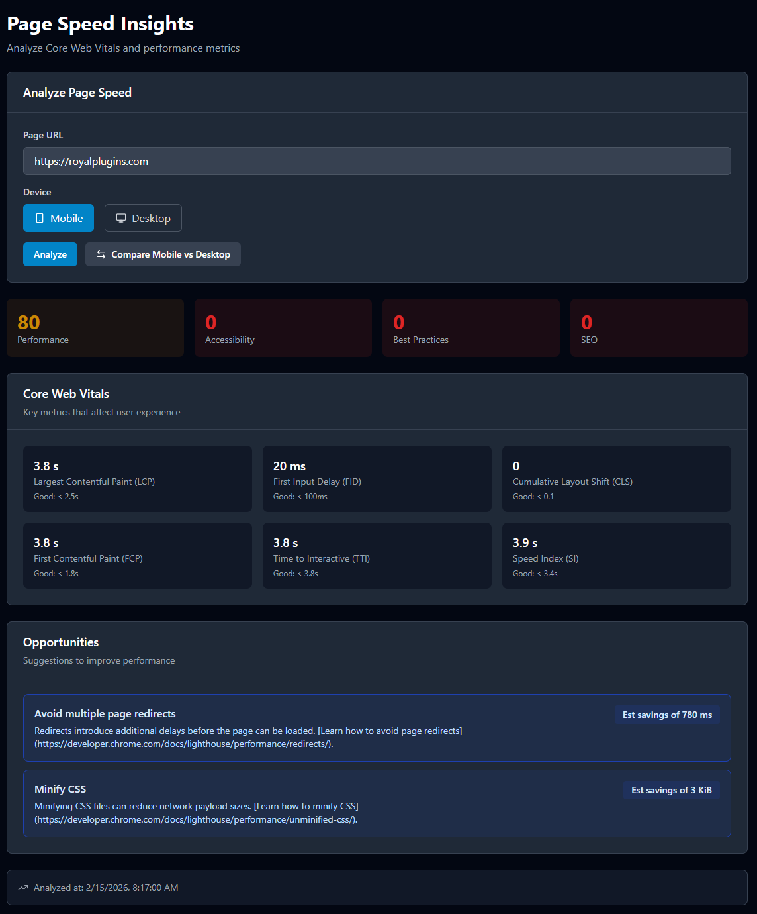Toggle the device selection back to Mobile

pos(58,218)
